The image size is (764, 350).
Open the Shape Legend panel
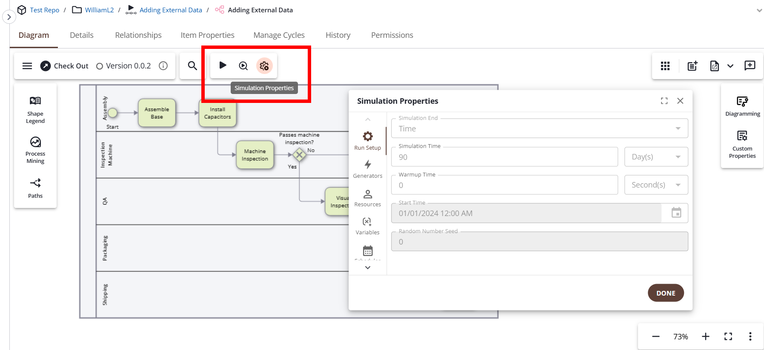[x=35, y=110]
